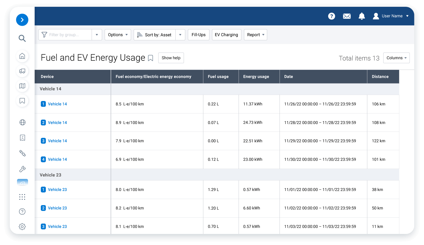
Task: Open the apps grid icon near sidebar bottom
Action: [x=22, y=197]
